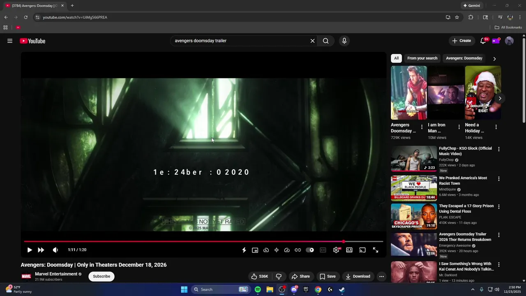Toggle closed captions CC
Screen dimensions: 526x296
coord(323,250)
